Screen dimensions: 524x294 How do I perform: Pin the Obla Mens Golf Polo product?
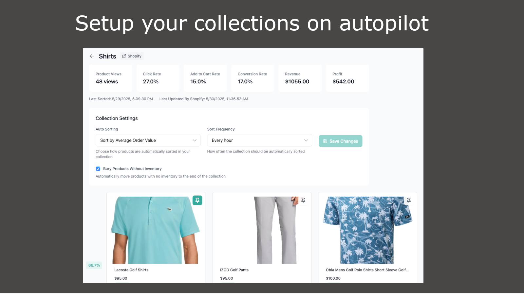pyautogui.click(x=409, y=200)
